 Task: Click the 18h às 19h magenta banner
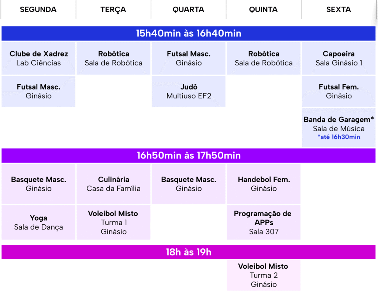pos(189,252)
